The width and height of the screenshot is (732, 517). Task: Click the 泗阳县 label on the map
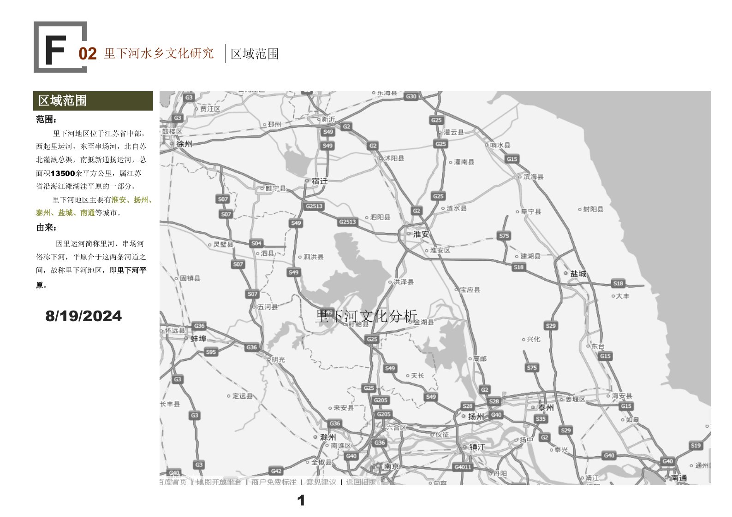click(380, 217)
